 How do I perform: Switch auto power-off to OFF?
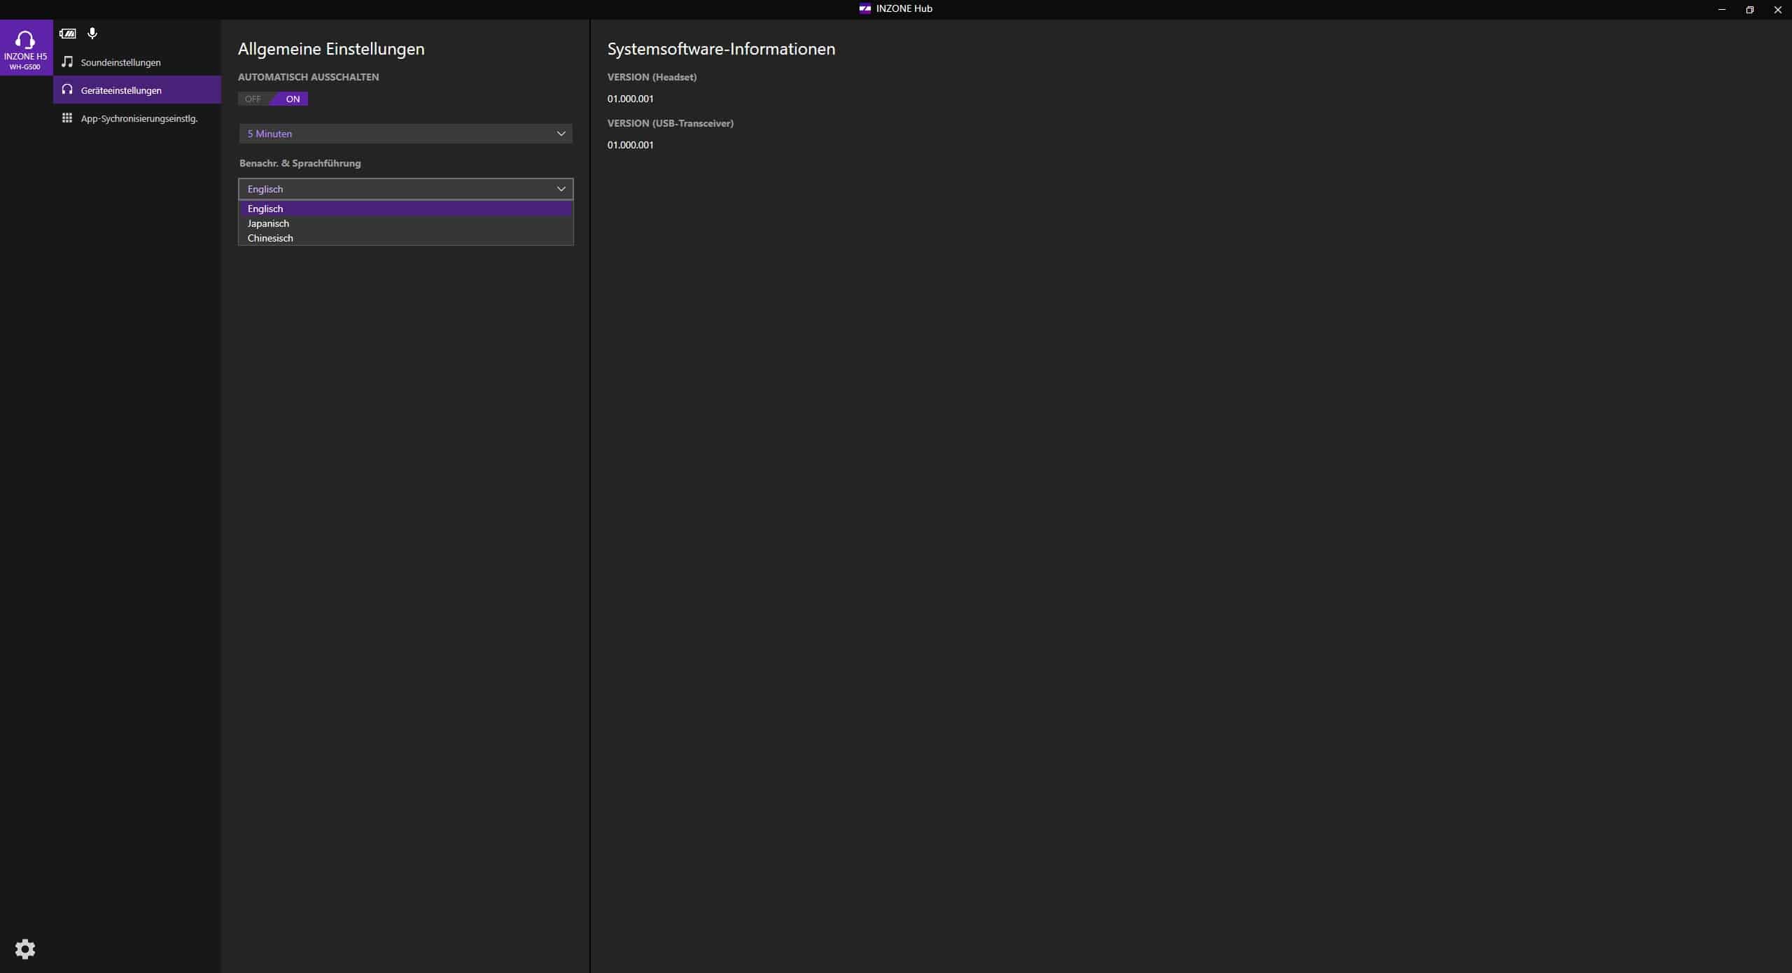tap(253, 99)
